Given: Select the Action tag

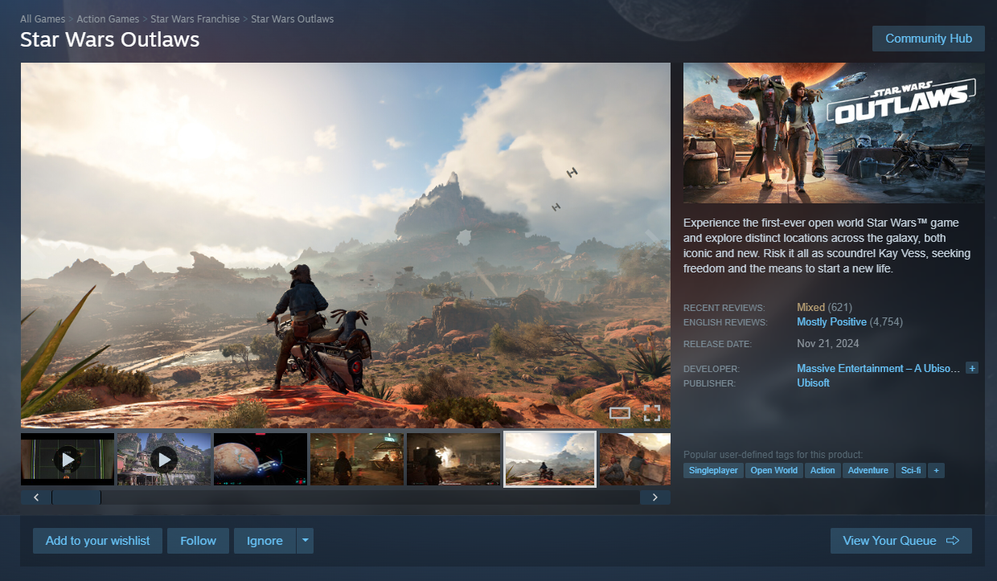Looking at the screenshot, I should pyautogui.click(x=823, y=470).
